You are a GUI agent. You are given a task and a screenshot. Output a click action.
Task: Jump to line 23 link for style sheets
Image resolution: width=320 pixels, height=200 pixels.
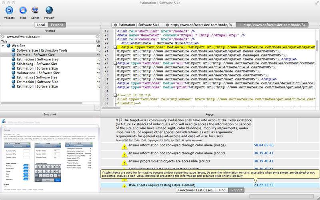[256, 185]
